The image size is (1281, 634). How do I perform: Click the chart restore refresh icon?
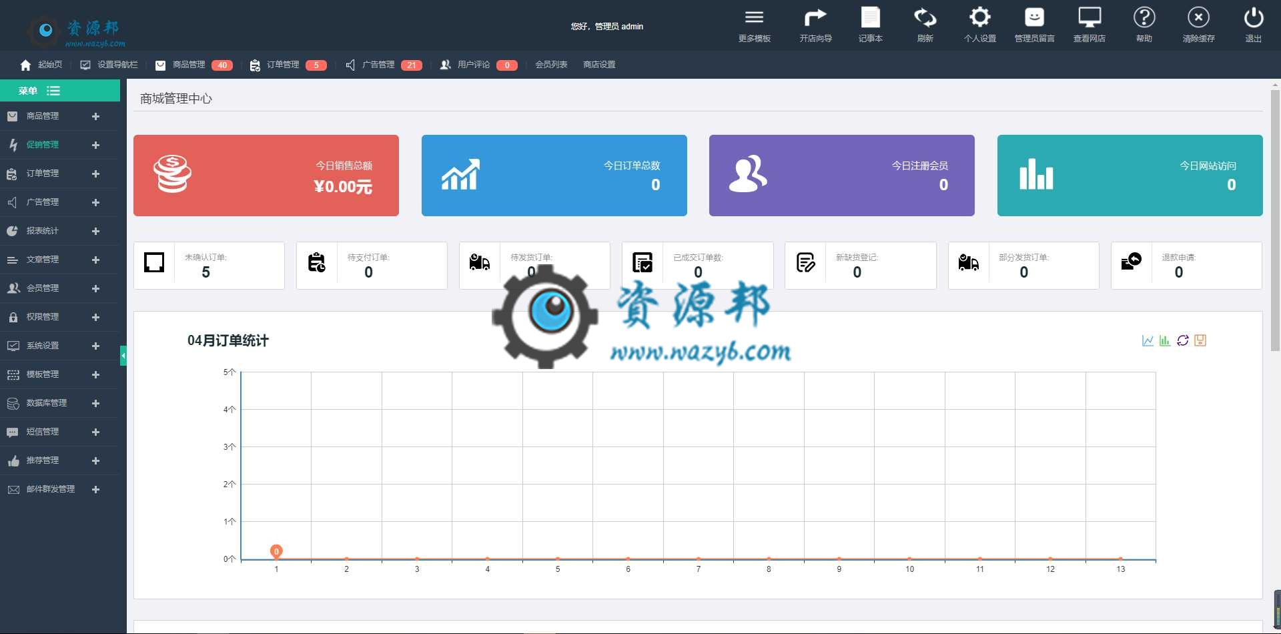click(1182, 340)
